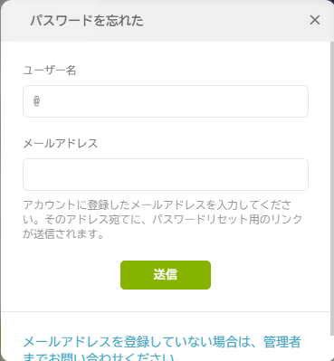Place cursor after the @ symbol
The height and width of the screenshot is (361, 334).
(x=43, y=101)
